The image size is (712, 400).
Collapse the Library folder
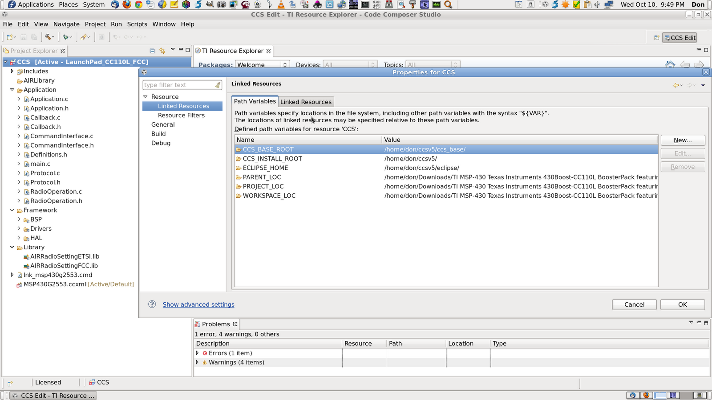tap(12, 247)
